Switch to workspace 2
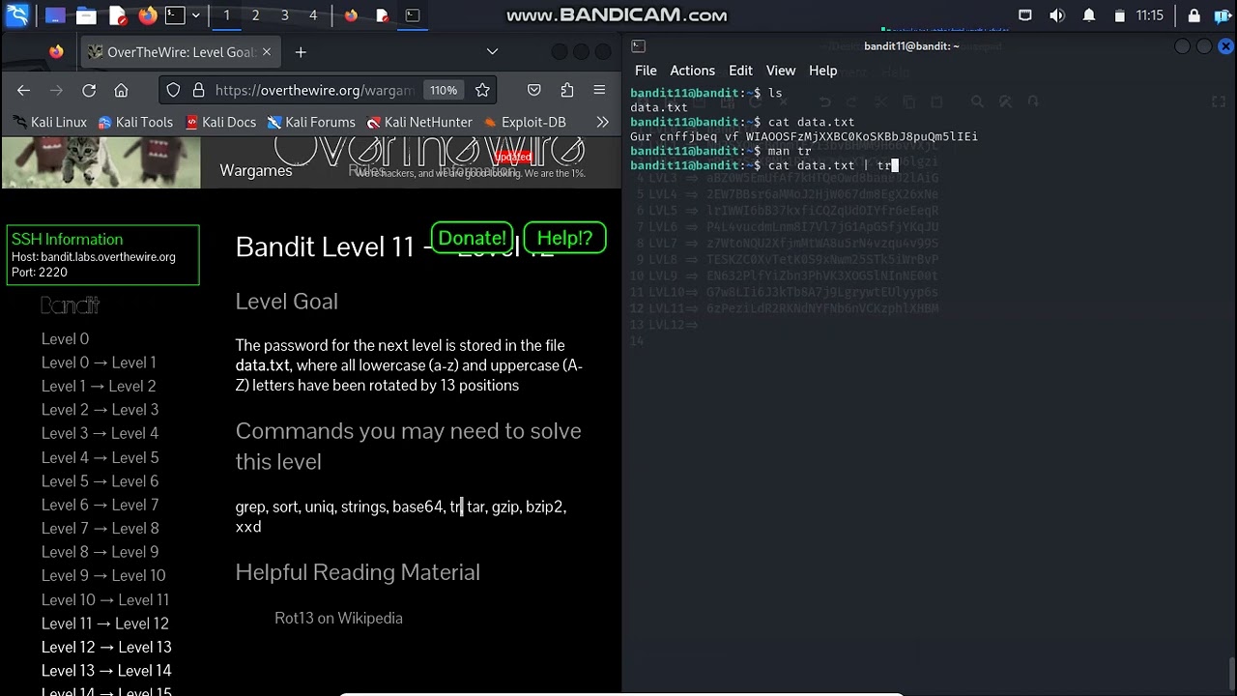The height and width of the screenshot is (696, 1237). [x=255, y=15]
